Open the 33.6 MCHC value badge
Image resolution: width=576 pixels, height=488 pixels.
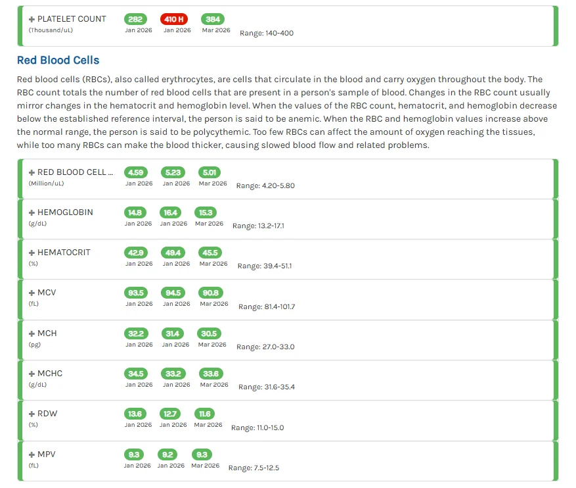(211, 374)
